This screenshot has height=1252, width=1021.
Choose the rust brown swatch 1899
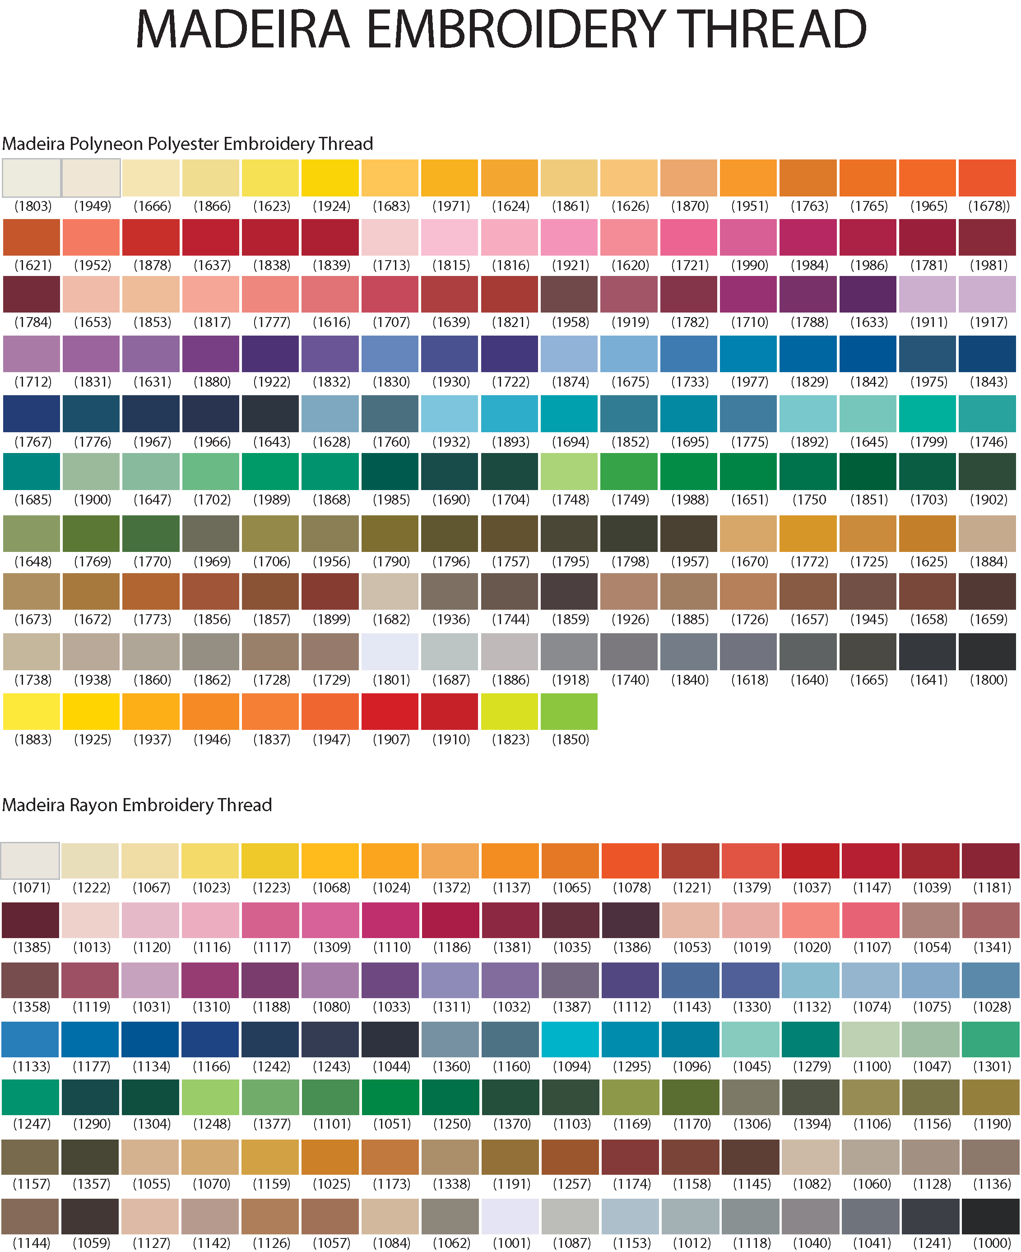click(x=330, y=591)
